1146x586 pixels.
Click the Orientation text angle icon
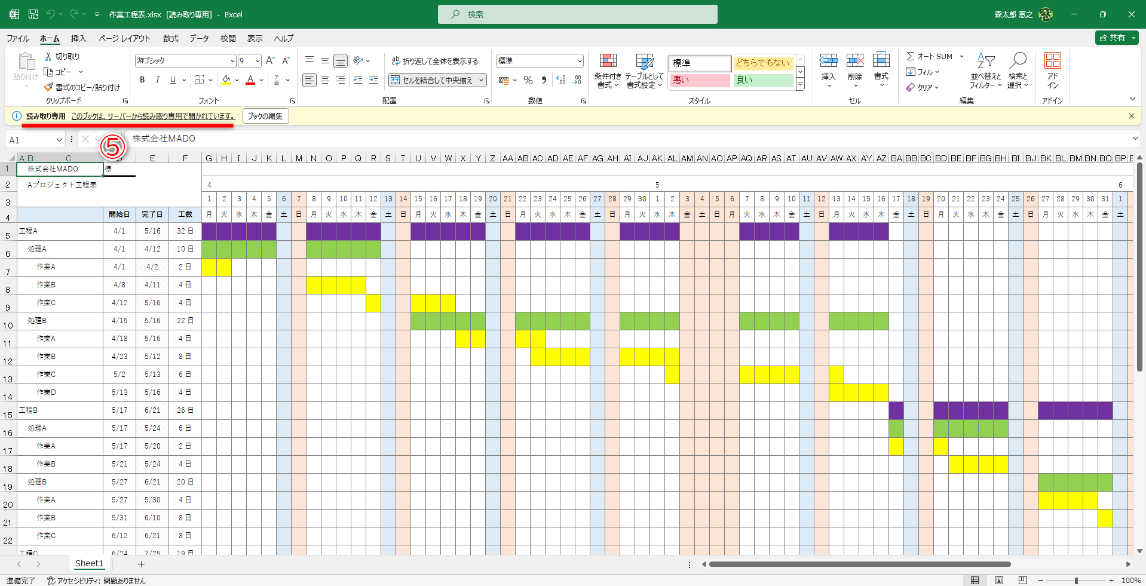pyautogui.click(x=358, y=60)
